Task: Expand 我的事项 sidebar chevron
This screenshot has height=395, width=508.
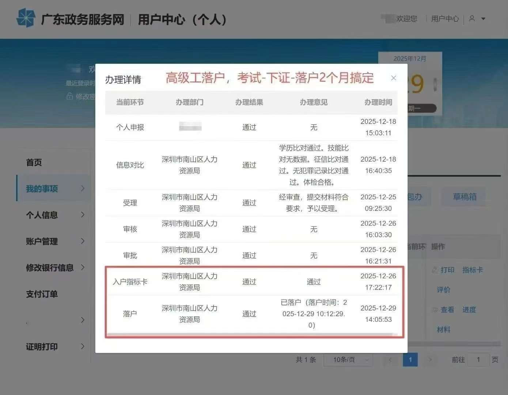Action: click(83, 188)
